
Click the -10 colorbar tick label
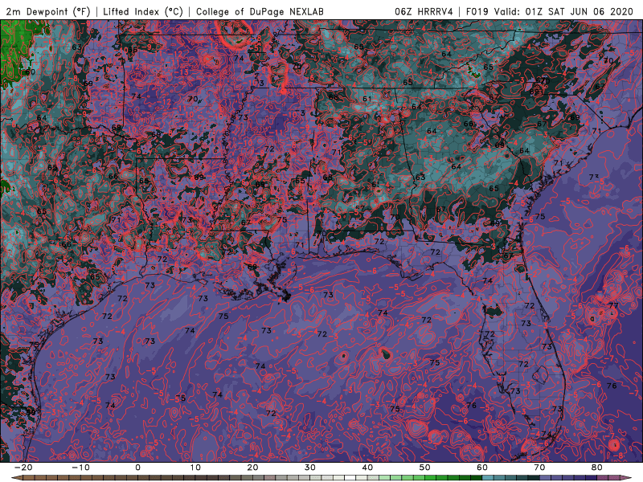tap(80, 468)
